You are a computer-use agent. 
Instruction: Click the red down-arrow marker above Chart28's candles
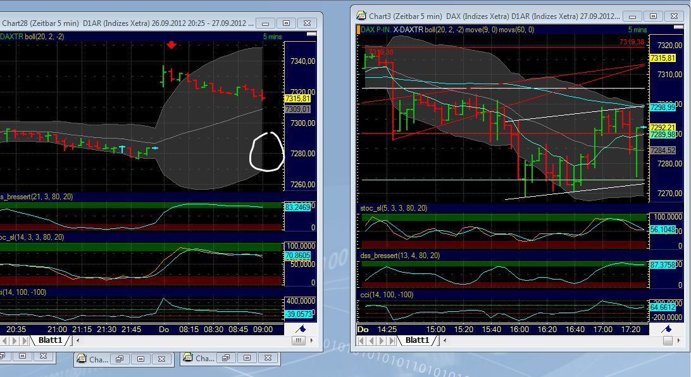point(172,46)
